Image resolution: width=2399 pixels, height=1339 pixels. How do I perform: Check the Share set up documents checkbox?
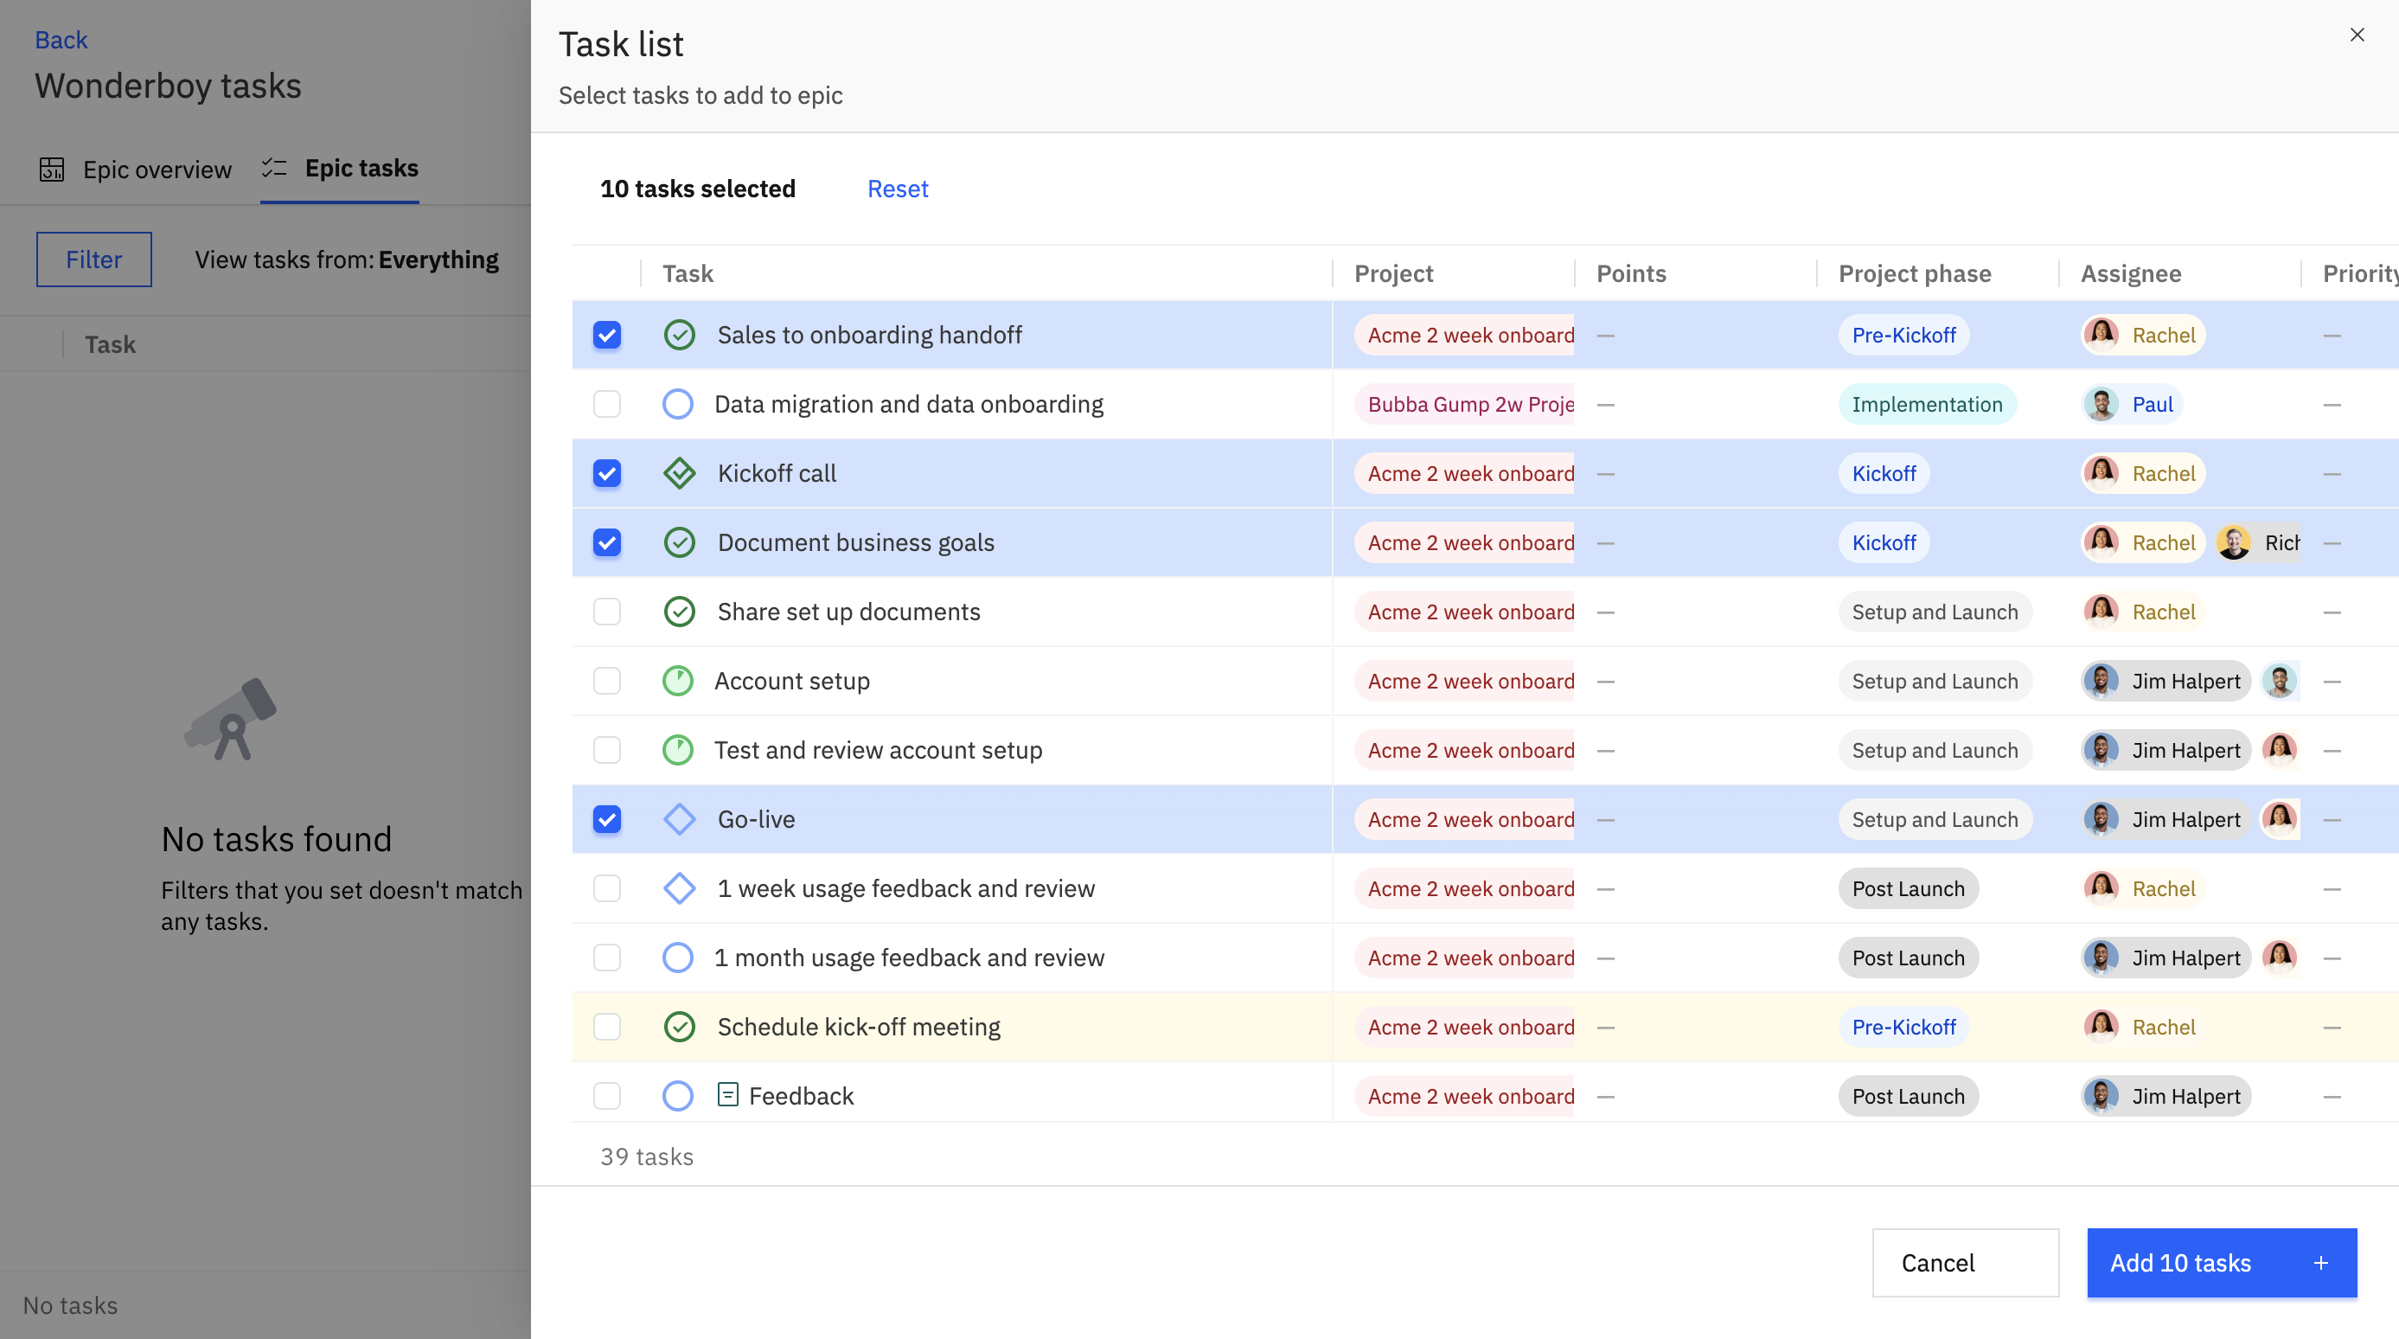607,612
